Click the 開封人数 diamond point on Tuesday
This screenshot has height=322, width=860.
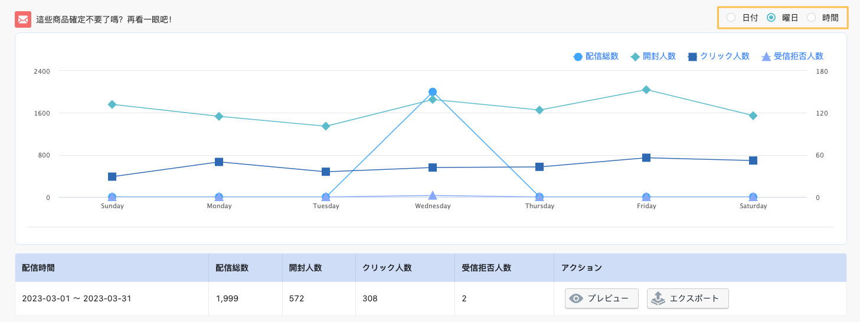point(326,126)
